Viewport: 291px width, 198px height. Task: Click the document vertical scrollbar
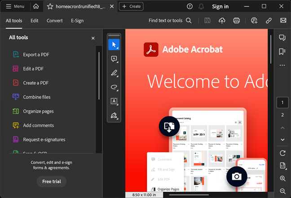271,49
